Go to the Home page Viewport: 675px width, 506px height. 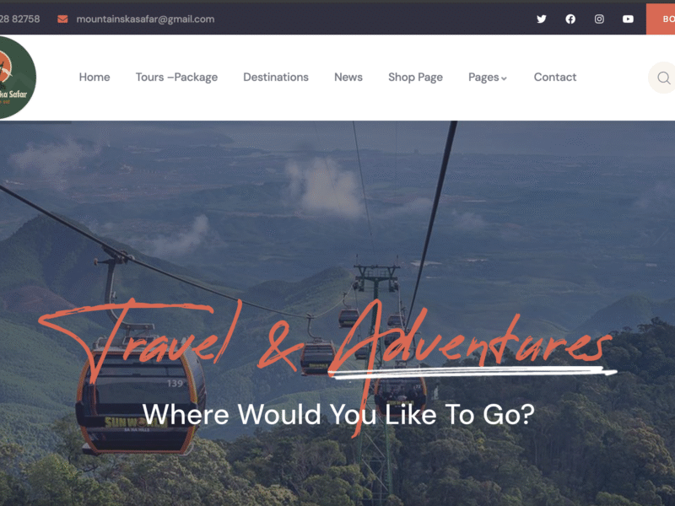pyautogui.click(x=94, y=77)
